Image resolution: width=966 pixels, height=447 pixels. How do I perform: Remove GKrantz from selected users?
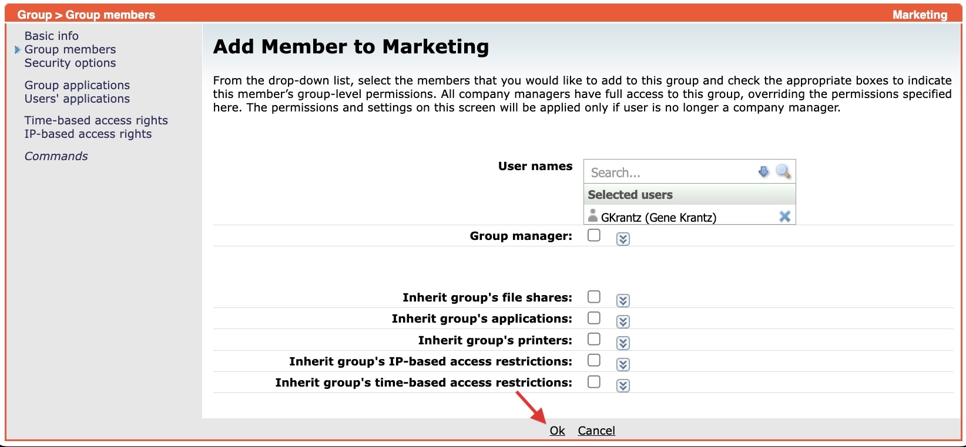(784, 216)
